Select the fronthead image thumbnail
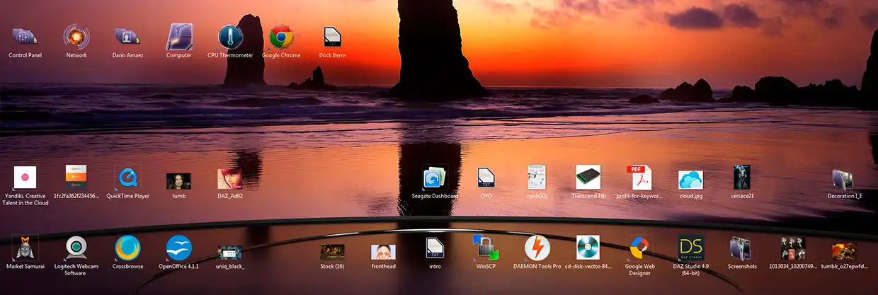This screenshot has height=295, width=878. point(383,252)
